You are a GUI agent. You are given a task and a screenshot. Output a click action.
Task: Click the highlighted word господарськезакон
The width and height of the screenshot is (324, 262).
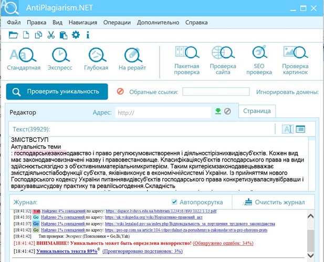40,154
